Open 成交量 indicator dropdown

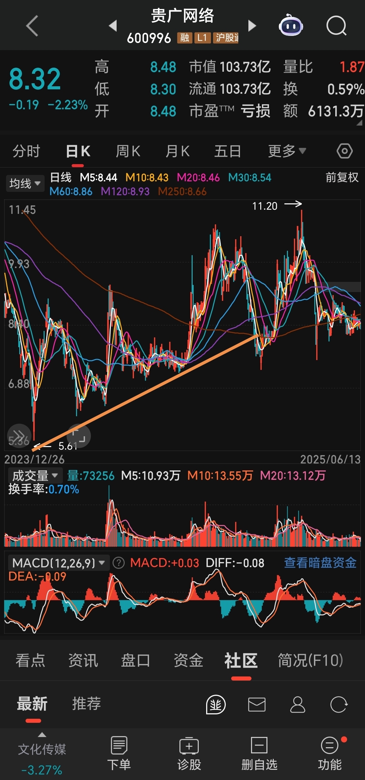35,475
